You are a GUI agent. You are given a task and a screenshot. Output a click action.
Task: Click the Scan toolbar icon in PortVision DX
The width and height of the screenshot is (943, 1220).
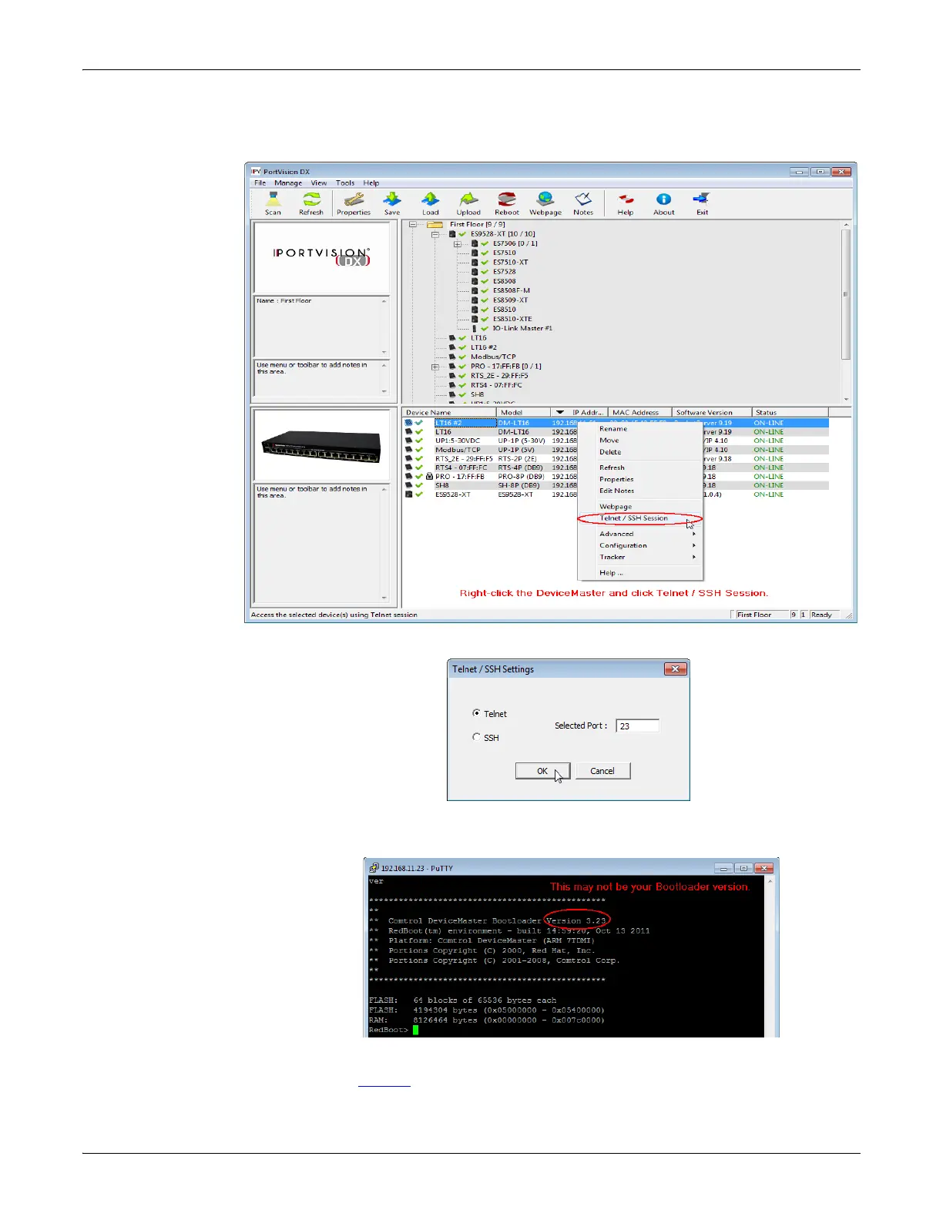tap(273, 203)
